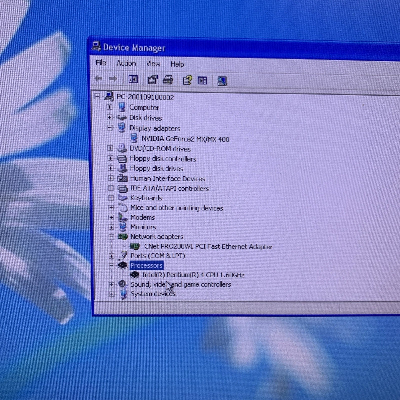This screenshot has width=400, height=400.
Task: Expand the Keyboards category
Action: [111, 198]
